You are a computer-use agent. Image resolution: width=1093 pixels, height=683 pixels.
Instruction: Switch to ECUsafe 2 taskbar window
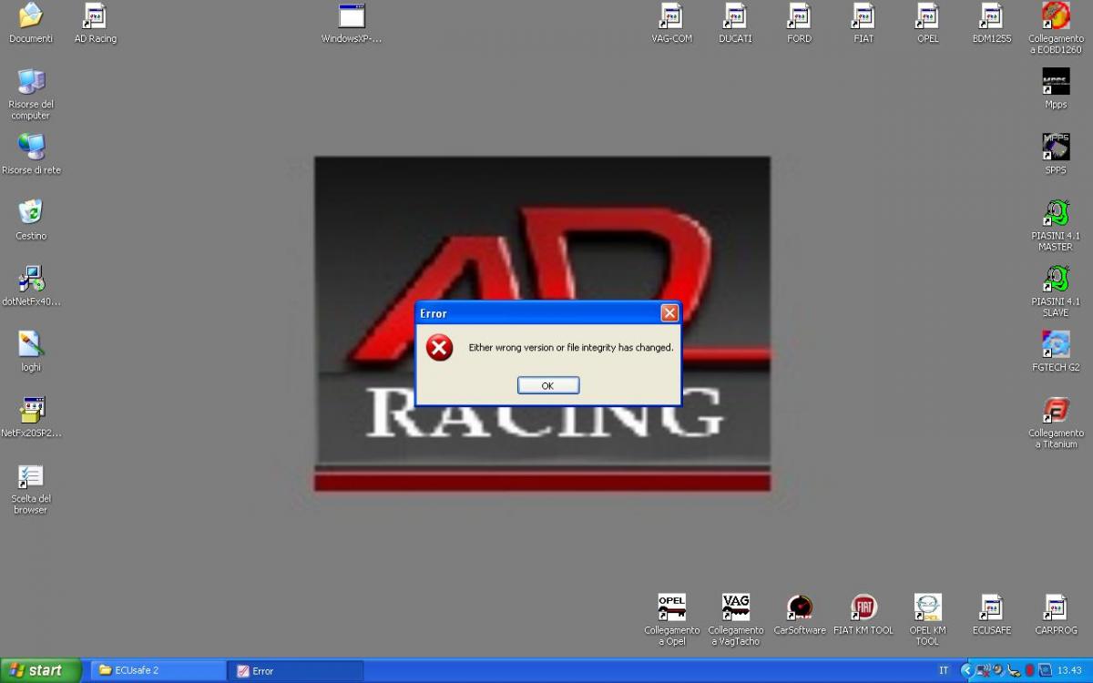(x=158, y=670)
